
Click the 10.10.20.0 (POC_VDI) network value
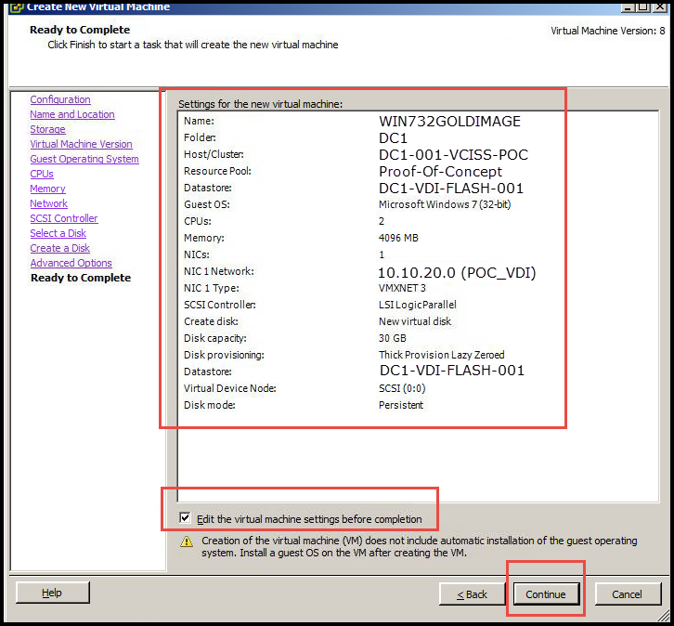(457, 272)
